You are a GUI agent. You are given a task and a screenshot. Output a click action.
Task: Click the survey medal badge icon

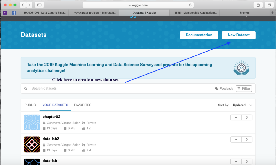[x=241, y=68]
